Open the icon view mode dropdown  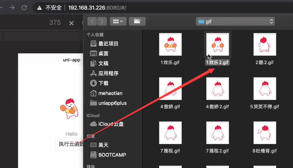(x=118, y=21)
